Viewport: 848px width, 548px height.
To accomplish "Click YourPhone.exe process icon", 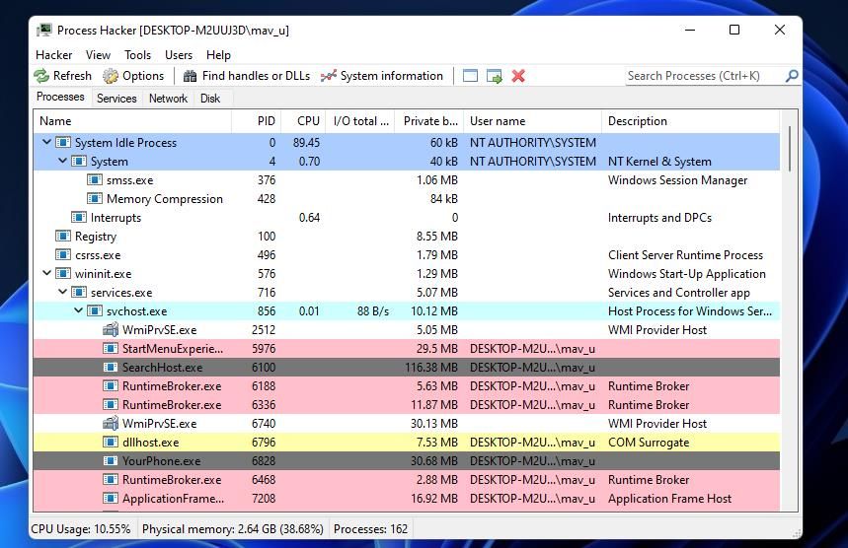I will (x=111, y=461).
